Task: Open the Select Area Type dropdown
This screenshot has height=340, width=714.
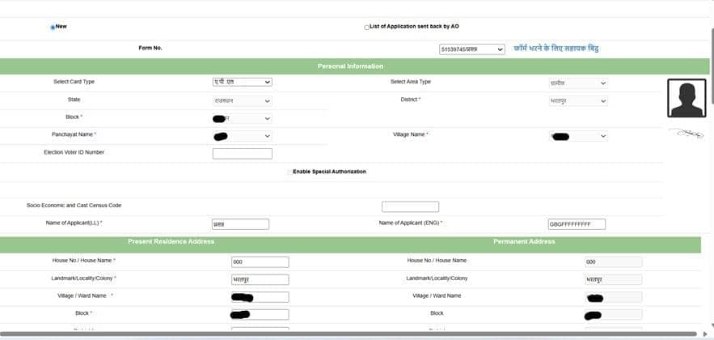Action: (x=577, y=83)
